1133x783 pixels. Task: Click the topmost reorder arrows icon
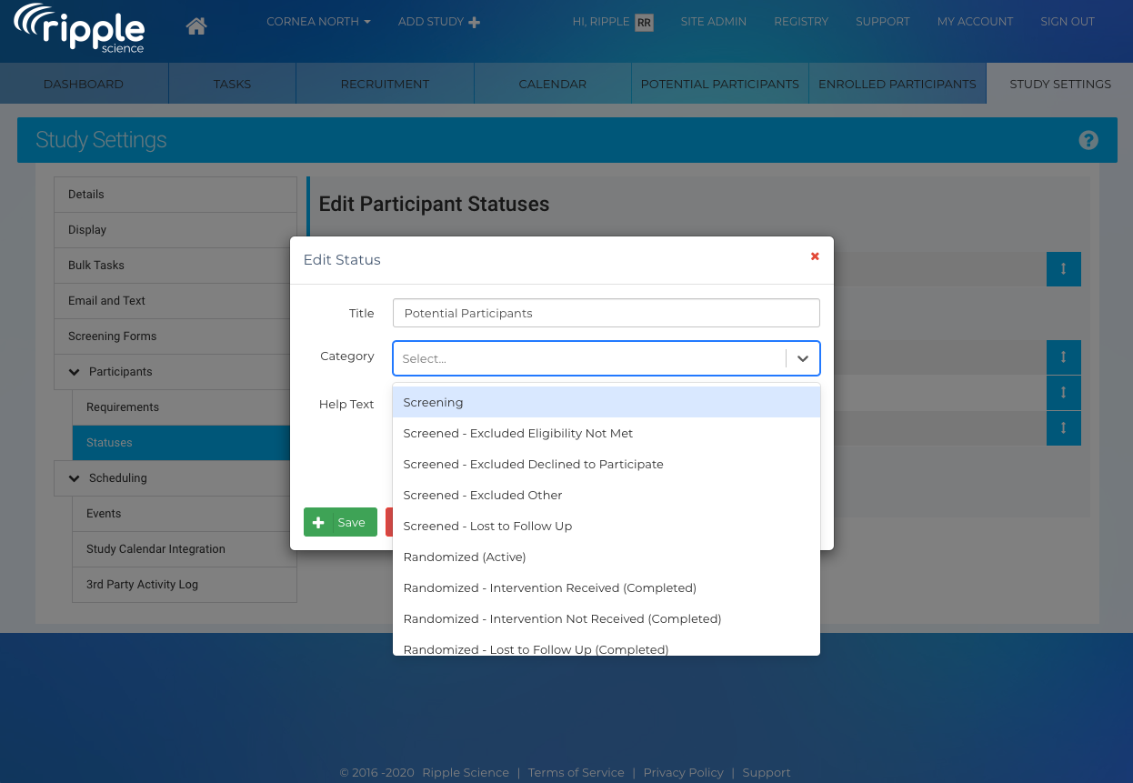1063,269
